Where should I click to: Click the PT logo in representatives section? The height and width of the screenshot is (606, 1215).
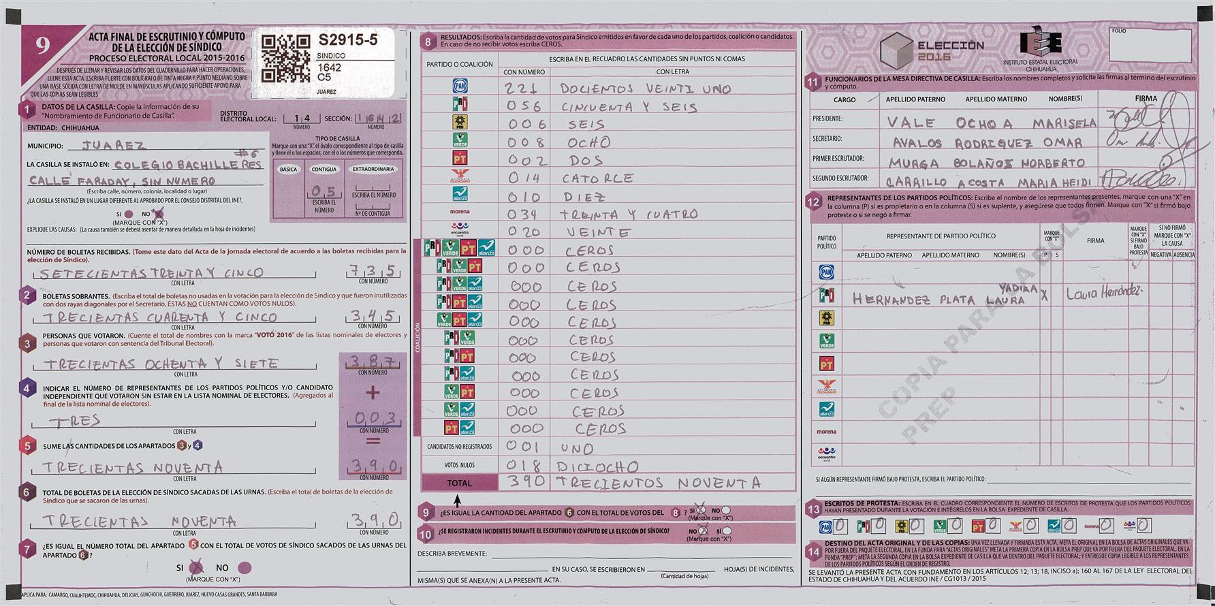point(826,364)
